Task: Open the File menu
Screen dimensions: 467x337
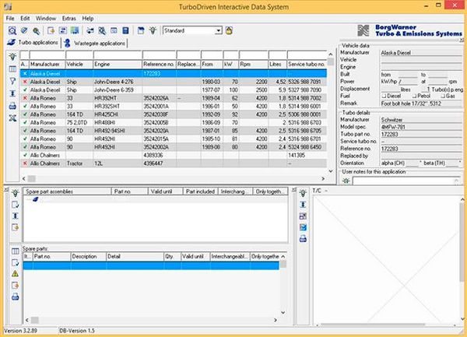Action: pos(10,19)
